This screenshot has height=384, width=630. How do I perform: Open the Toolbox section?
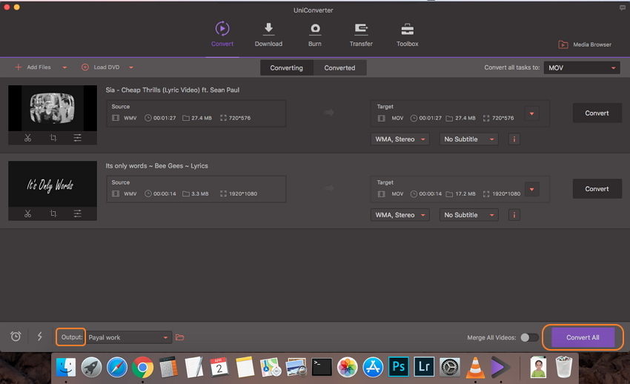(x=408, y=35)
